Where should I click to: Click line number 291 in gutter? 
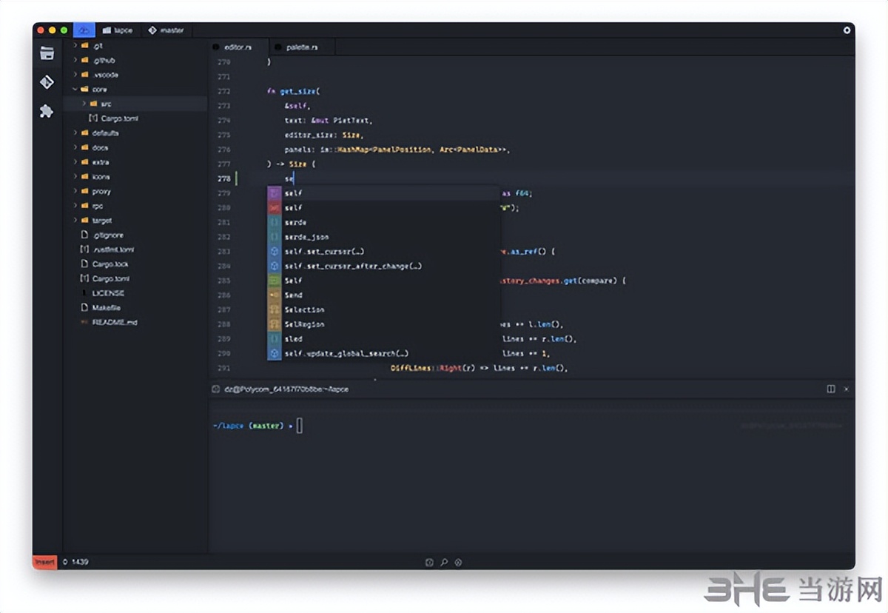(223, 368)
